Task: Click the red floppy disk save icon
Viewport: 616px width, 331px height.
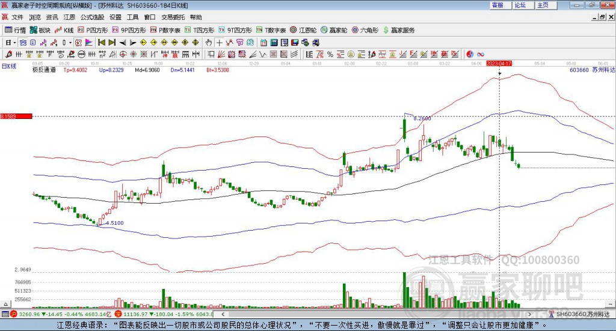Action: [x=295, y=43]
